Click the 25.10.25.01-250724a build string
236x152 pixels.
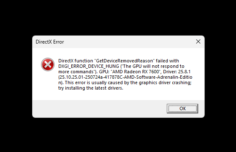click(x=81, y=77)
